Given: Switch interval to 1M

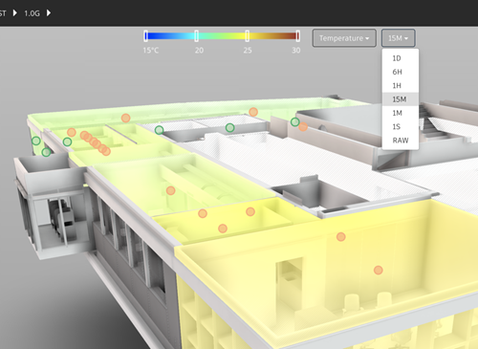Looking at the screenshot, I should coord(401,113).
